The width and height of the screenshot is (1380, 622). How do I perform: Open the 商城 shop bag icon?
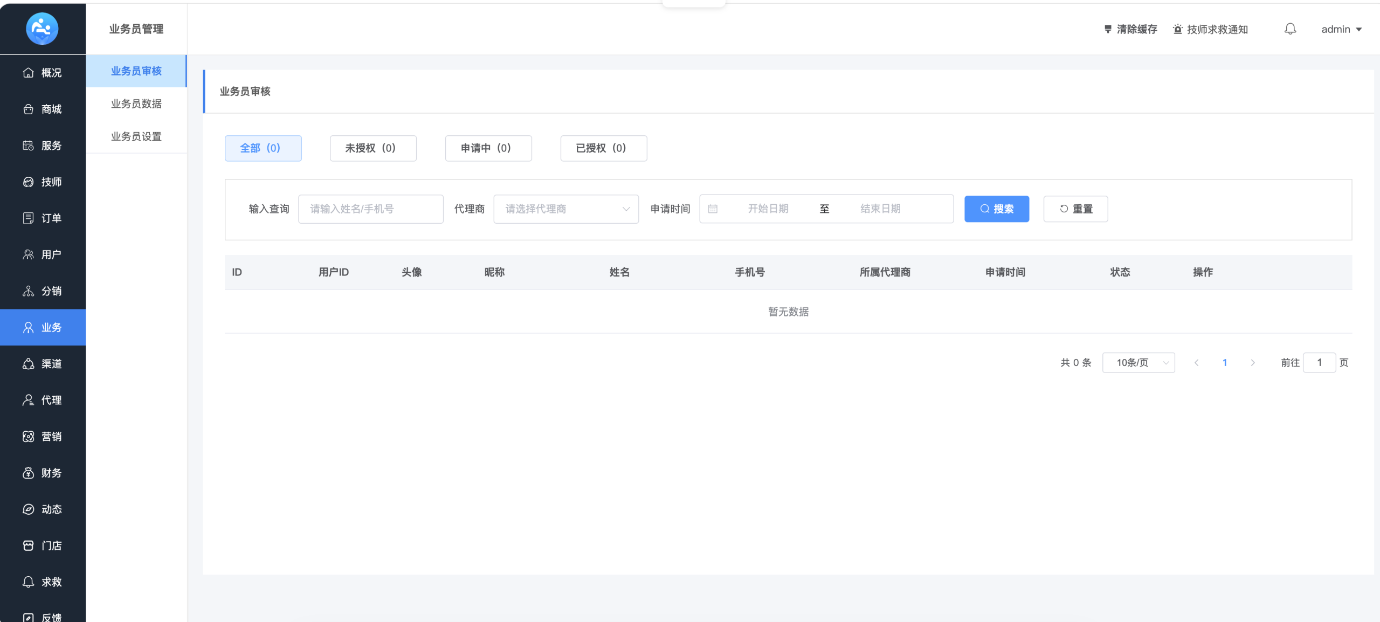click(29, 109)
